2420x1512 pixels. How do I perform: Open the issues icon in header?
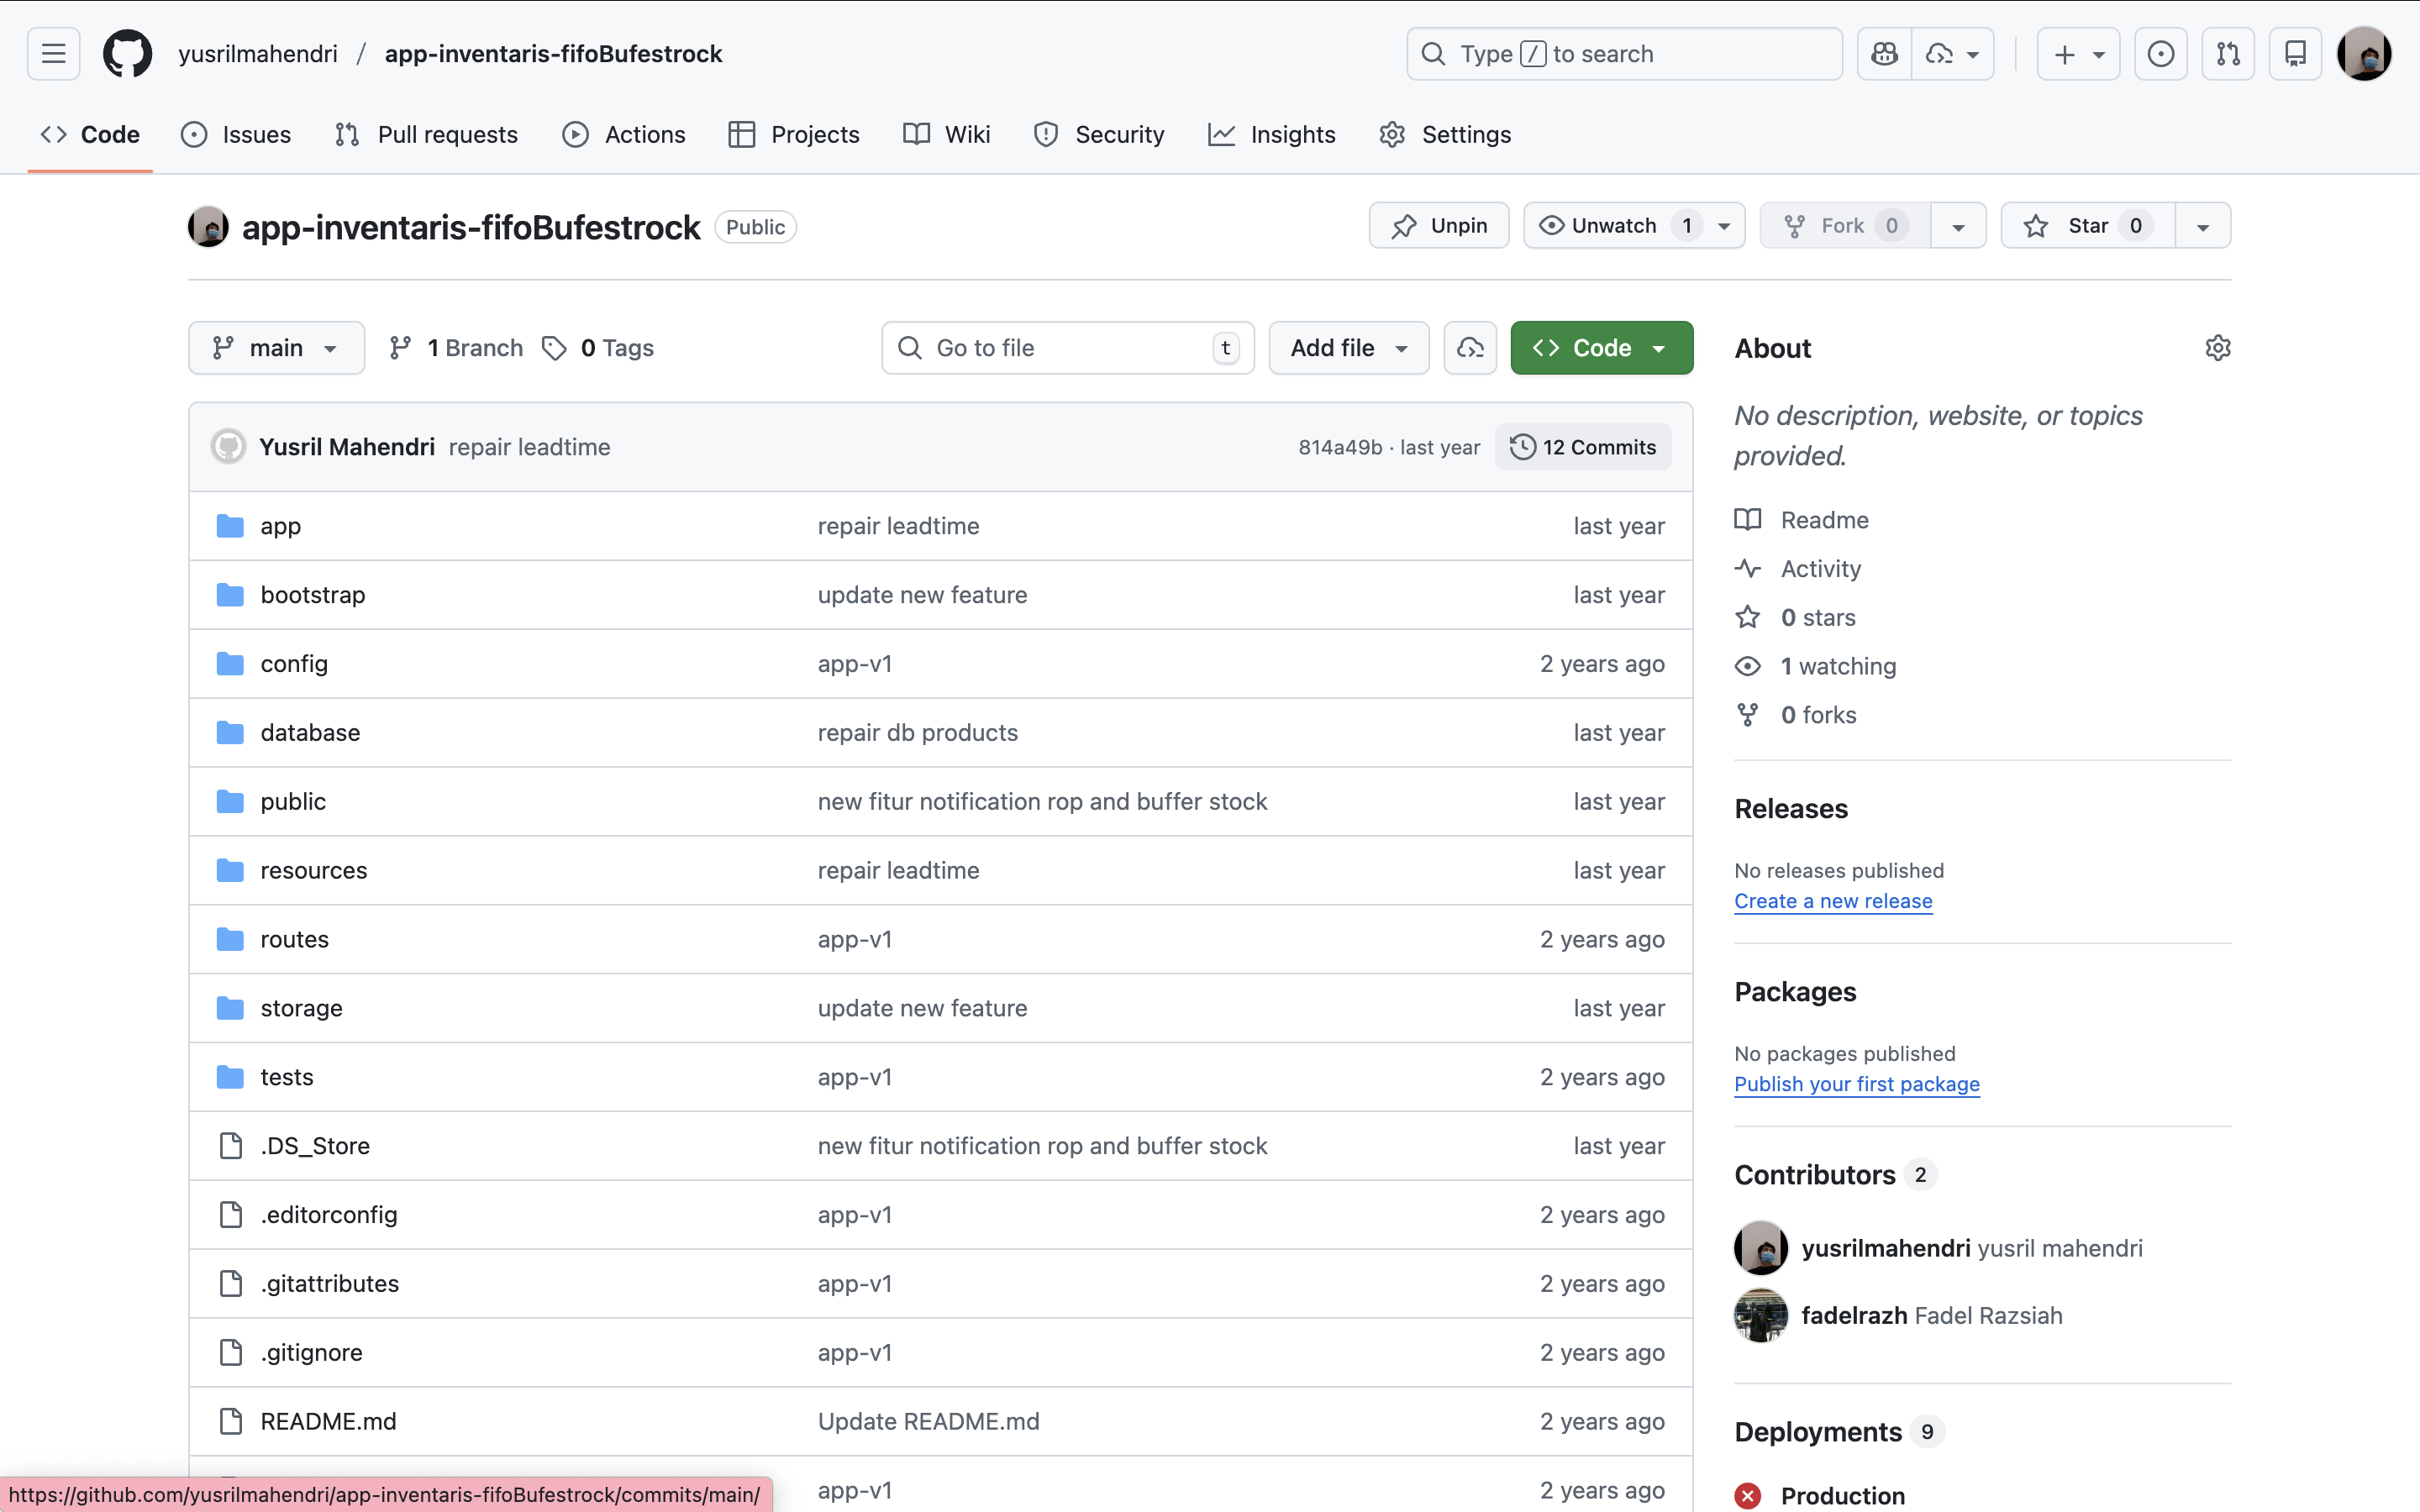pos(2160,54)
